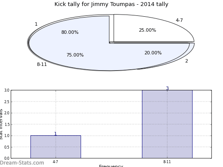223x167 pixels.
Task: Click the 75.00% pie slice label
Action: tap(75, 55)
